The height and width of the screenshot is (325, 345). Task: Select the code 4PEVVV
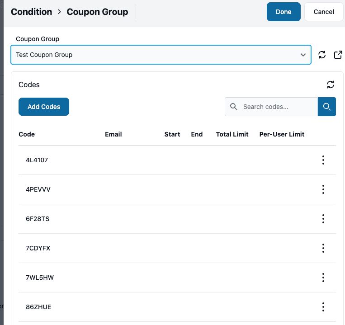coord(38,189)
